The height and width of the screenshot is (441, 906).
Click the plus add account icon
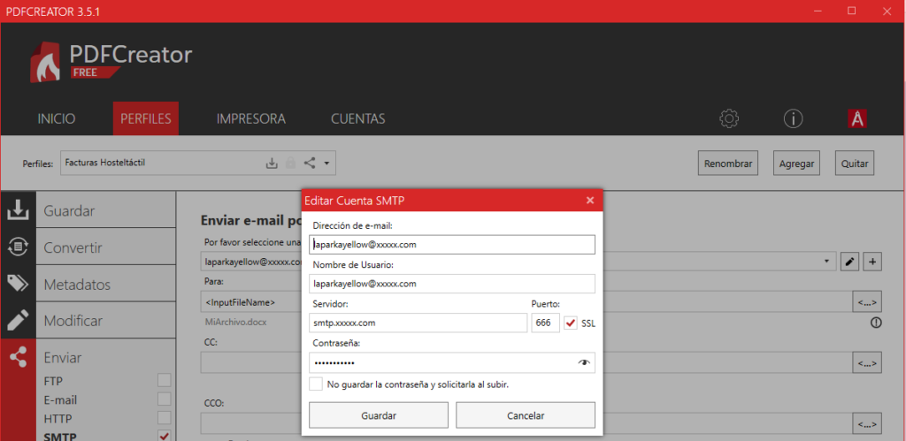tap(872, 262)
